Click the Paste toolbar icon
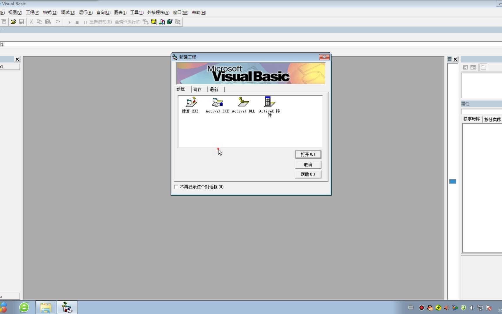This screenshot has height=314, width=502. tap(48, 22)
